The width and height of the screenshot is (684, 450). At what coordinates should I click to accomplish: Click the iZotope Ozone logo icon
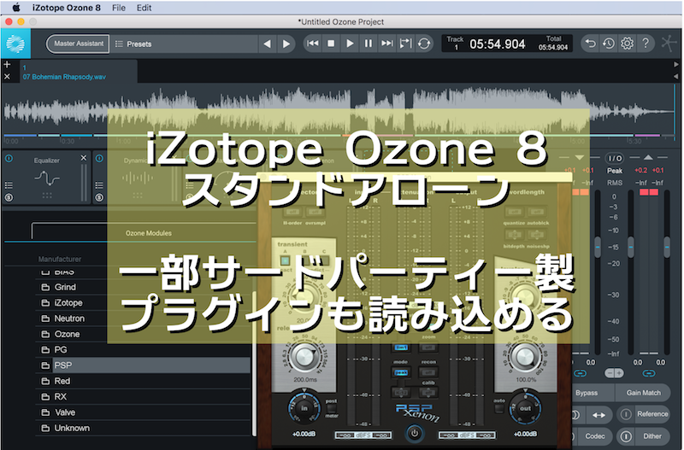(15, 44)
